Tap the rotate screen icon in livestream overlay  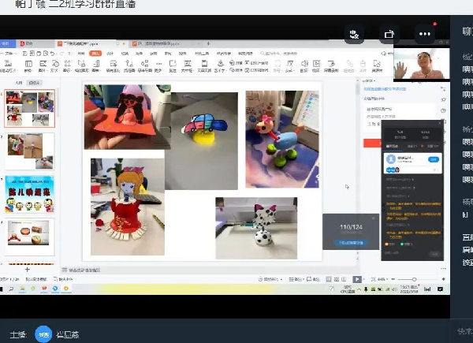click(x=389, y=35)
